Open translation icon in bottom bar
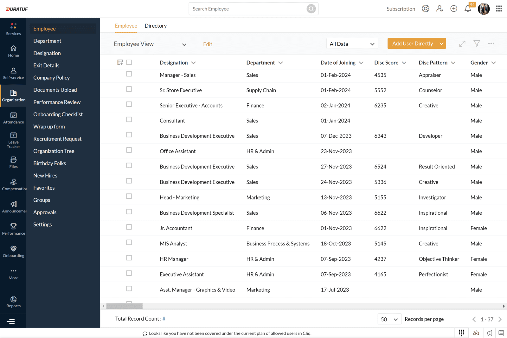507x338 pixels. (476, 333)
